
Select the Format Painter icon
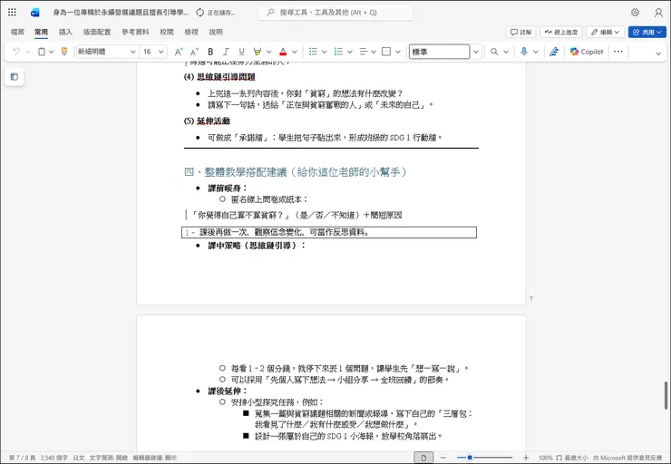(64, 52)
